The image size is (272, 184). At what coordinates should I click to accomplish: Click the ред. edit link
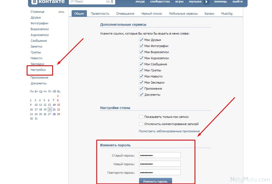(x=62, y=12)
